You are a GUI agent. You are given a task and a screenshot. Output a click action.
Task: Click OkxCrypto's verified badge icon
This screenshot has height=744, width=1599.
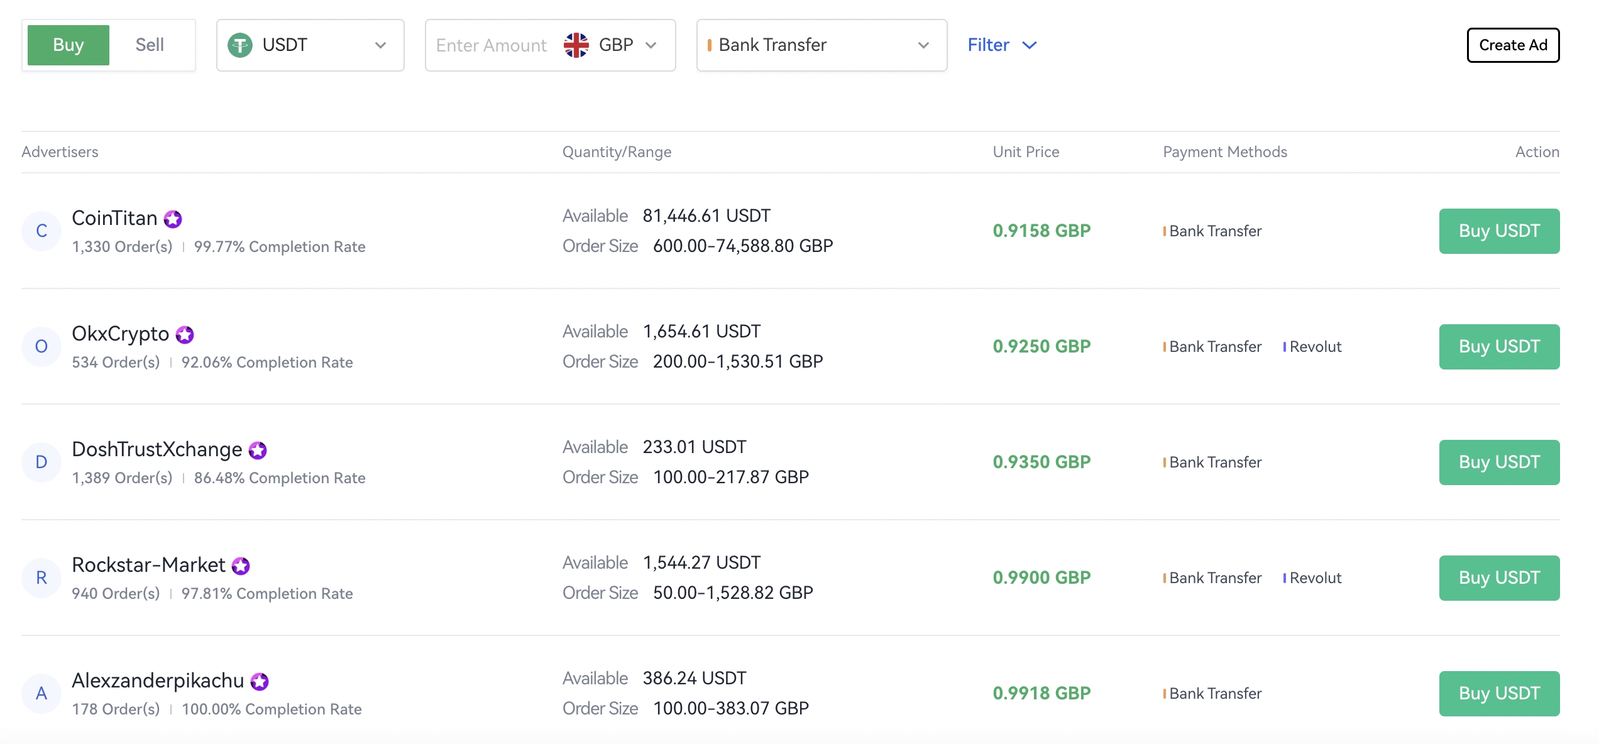(x=185, y=334)
